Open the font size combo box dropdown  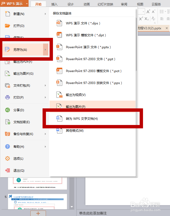[x=143, y=12]
